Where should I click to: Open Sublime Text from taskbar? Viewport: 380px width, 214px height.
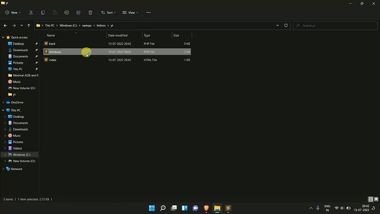[x=228, y=208]
